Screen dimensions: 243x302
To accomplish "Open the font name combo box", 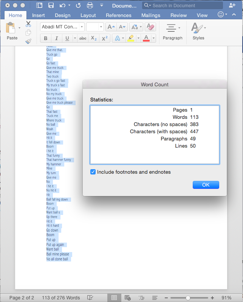I will (x=62, y=27).
